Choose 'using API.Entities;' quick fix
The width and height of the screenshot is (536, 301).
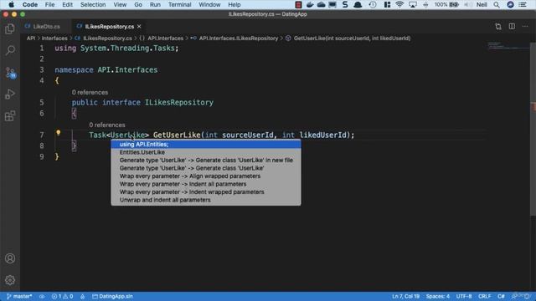[206, 145]
